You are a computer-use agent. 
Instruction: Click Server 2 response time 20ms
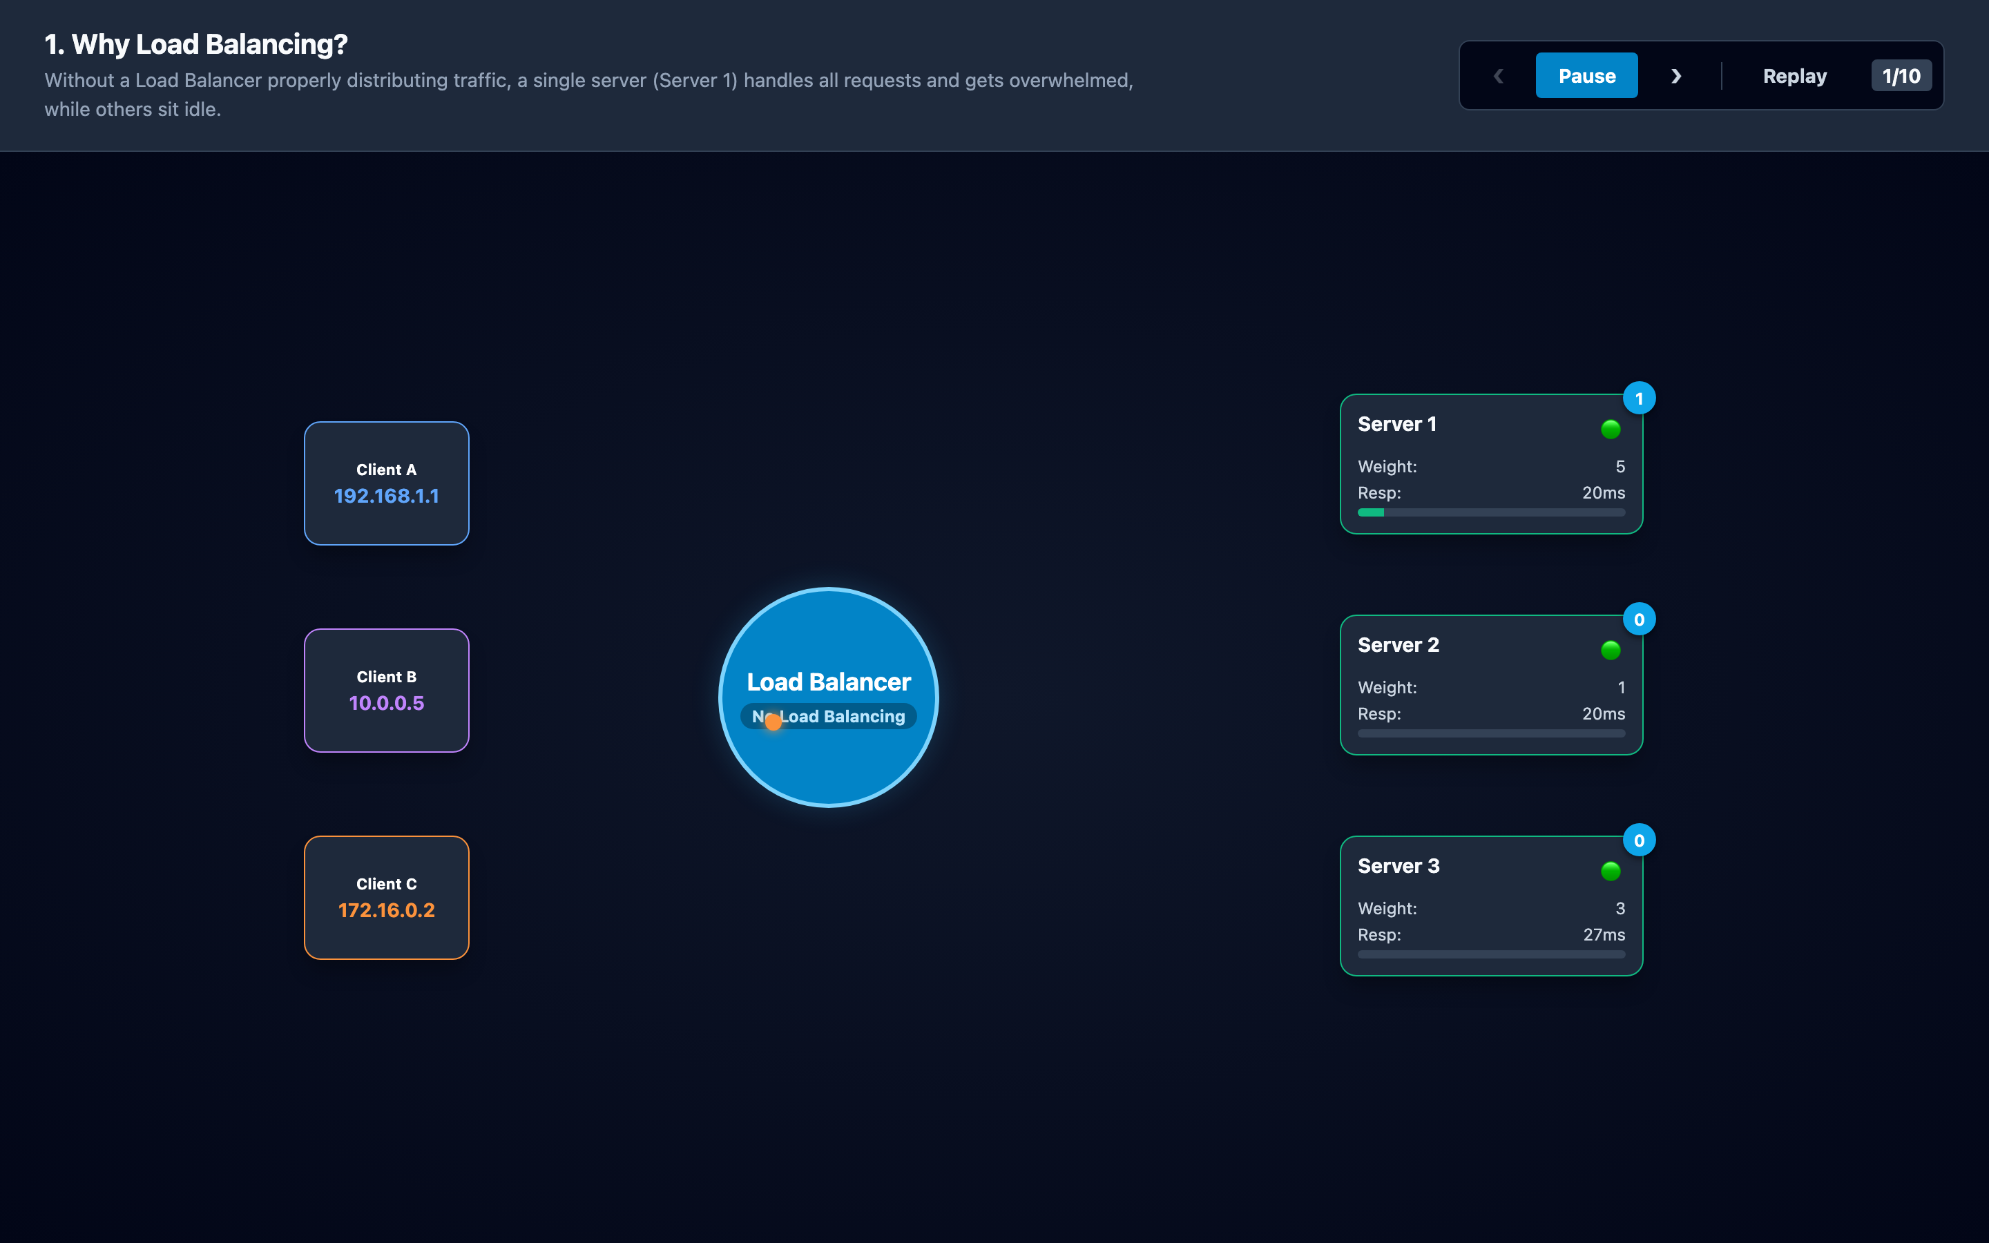pos(1604,713)
